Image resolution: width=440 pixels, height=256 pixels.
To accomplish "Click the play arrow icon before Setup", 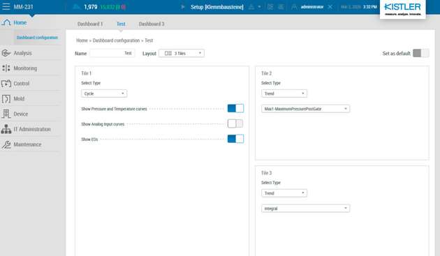I will click(x=183, y=7).
